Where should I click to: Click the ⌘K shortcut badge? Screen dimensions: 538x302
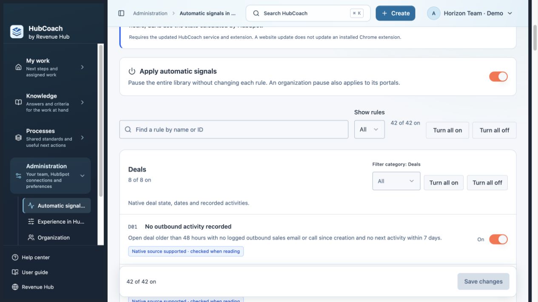357,13
